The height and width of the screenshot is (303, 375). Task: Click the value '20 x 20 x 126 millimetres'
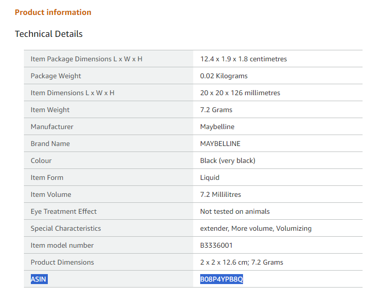240,93
